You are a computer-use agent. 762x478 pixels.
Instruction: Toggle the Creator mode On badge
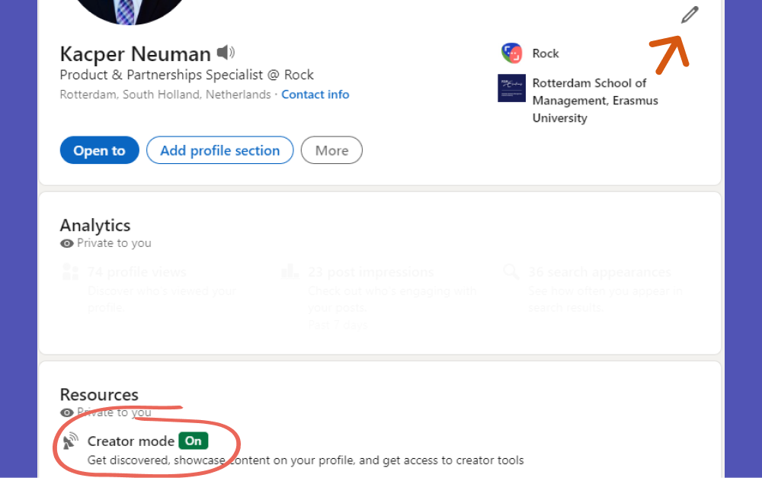click(194, 441)
